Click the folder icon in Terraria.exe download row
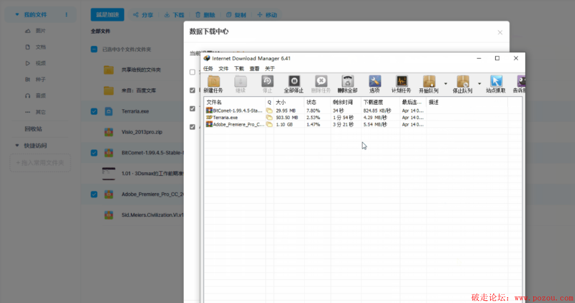The height and width of the screenshot is (303, 575). coord(269,117)
